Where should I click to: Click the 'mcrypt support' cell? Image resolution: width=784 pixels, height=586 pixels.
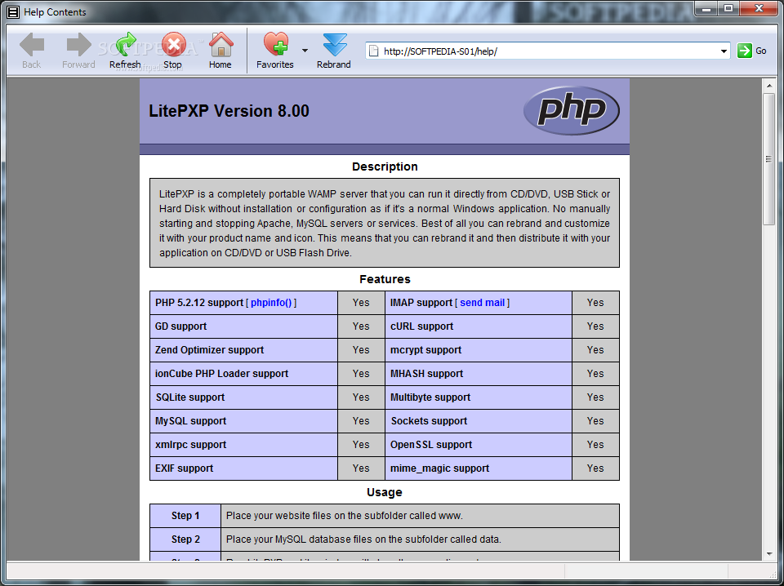click(479, 349)
